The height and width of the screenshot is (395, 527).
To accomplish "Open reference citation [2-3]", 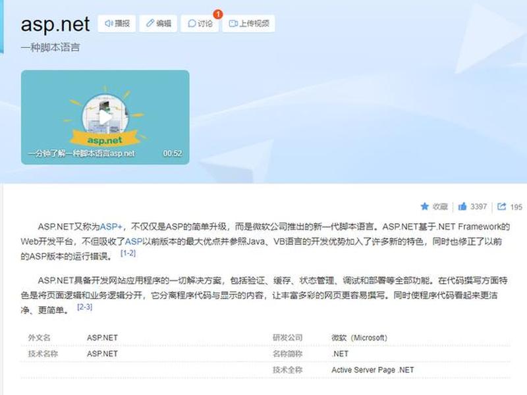I will point(85,307).
